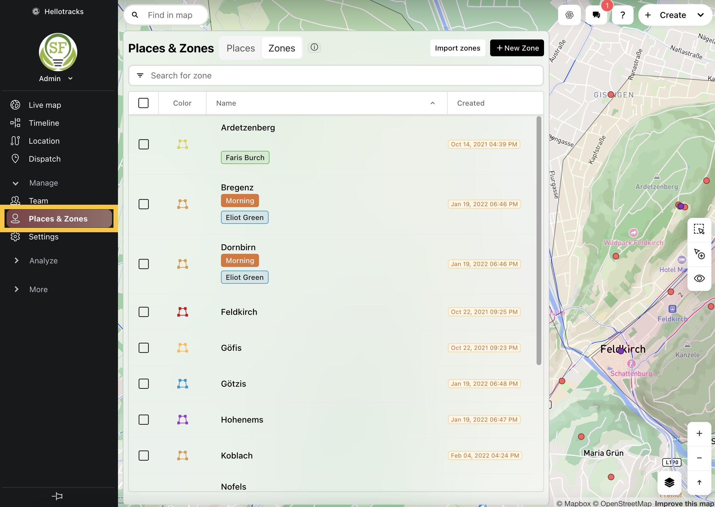715x507 pixels.
Task: Tick the checkbox beside the Bregenz zone
Action: [x=144, y=204]
